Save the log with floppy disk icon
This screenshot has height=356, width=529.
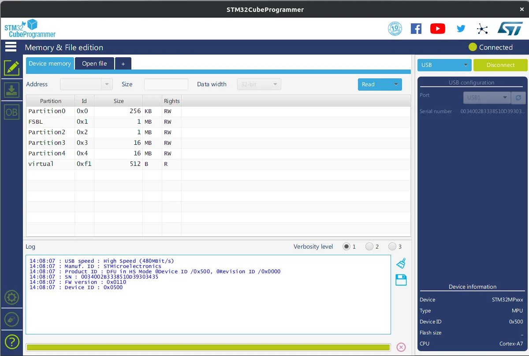coord(401,280)
